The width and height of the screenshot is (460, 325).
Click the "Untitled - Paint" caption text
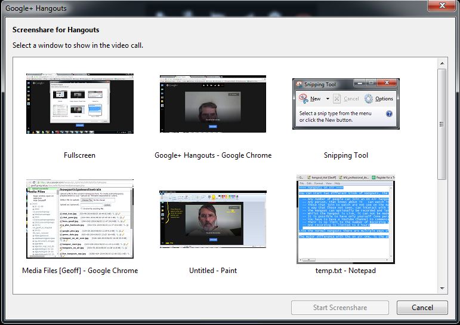[x=213, y=271]
